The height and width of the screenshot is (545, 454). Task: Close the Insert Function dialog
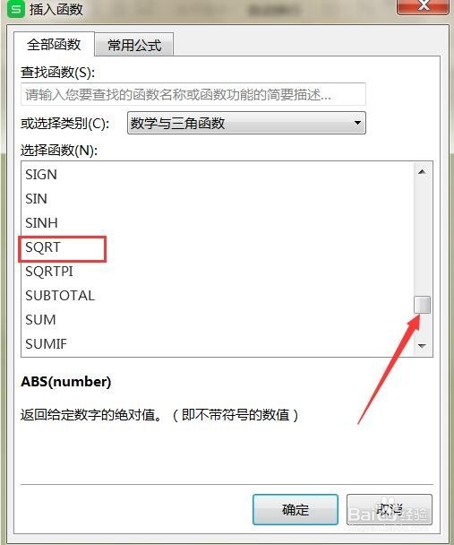[x=423, y=6]
